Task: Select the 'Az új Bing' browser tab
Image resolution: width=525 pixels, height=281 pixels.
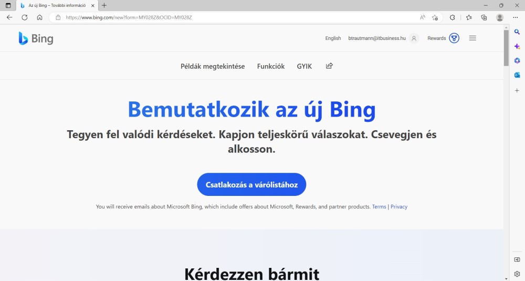Action: (x=57, y=5)
